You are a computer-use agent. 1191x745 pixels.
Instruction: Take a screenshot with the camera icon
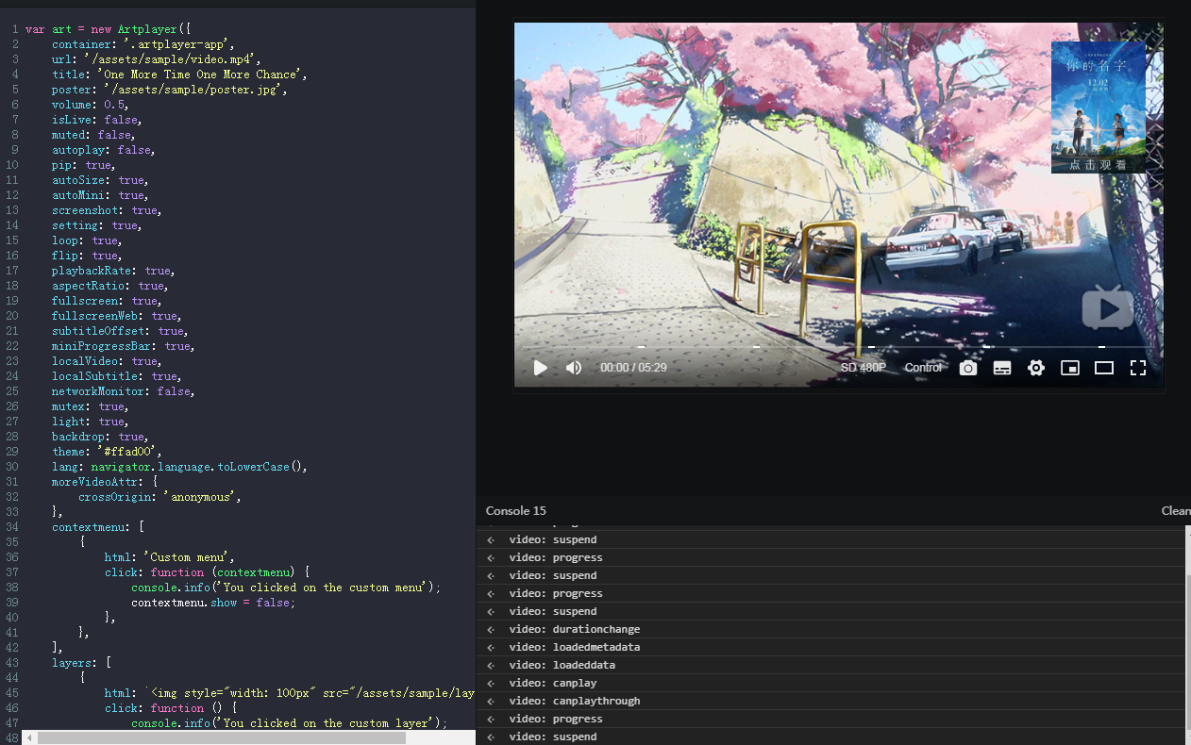click(x=968, y=368)
